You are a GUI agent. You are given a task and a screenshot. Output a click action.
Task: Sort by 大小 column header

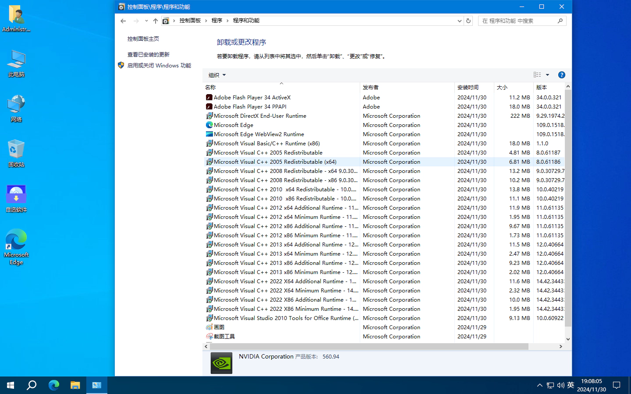[514, 87]
